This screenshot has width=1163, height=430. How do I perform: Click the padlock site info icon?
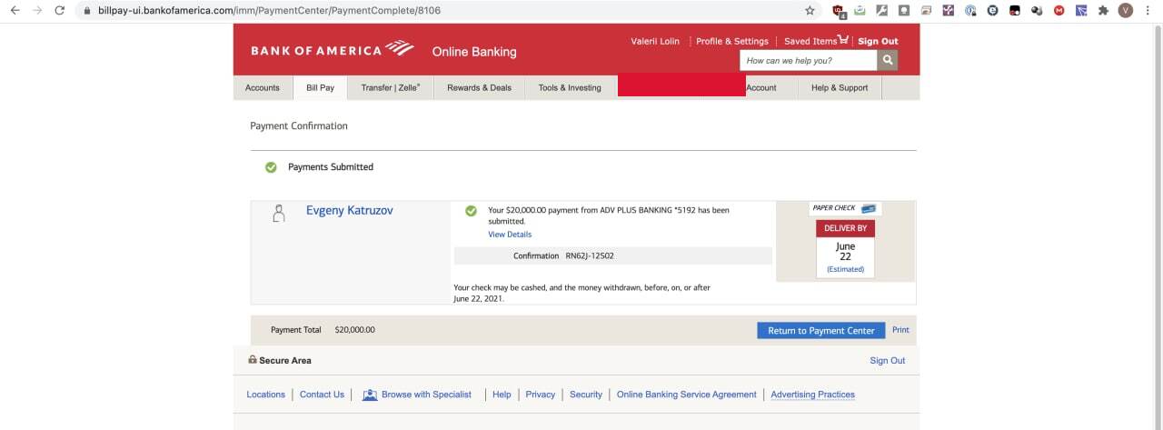coord(88,11)
